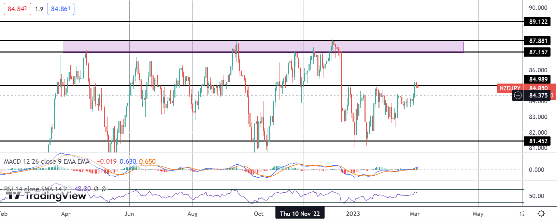Click the MACD 12 26 indicator legend
Screen dimensions: 557x222
click(47, 162)
